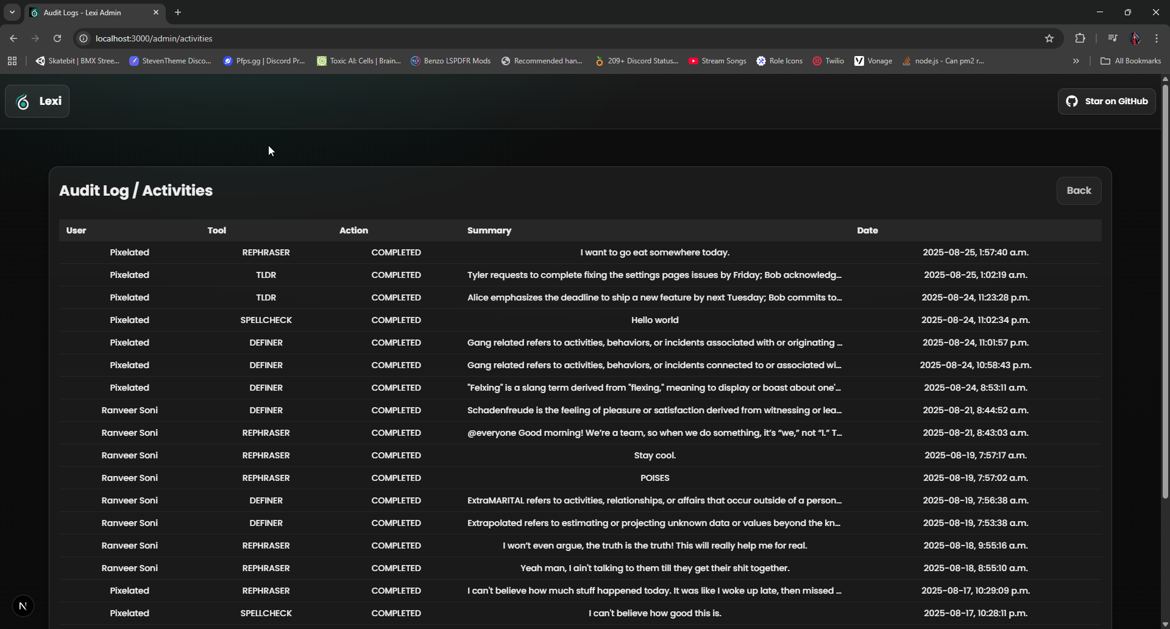Click date 2025-08-24, 10:58:43 p.m.
Image resolution: width=1170 pixels, height=629 pixels.
975,365
